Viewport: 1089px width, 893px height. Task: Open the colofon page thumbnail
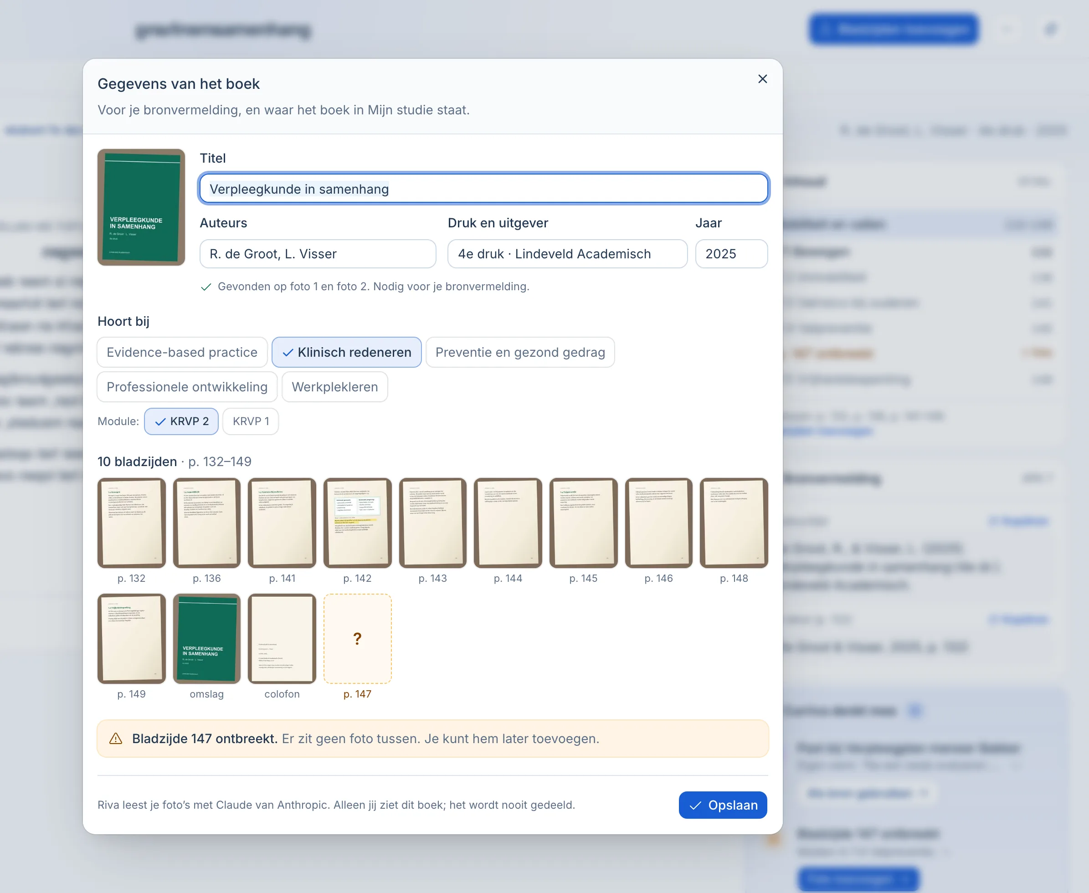[x=282, y=638]
